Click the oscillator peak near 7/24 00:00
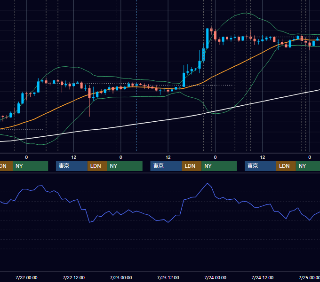Image resolution: width=320 pixels, height=282 pixels. 208,183
